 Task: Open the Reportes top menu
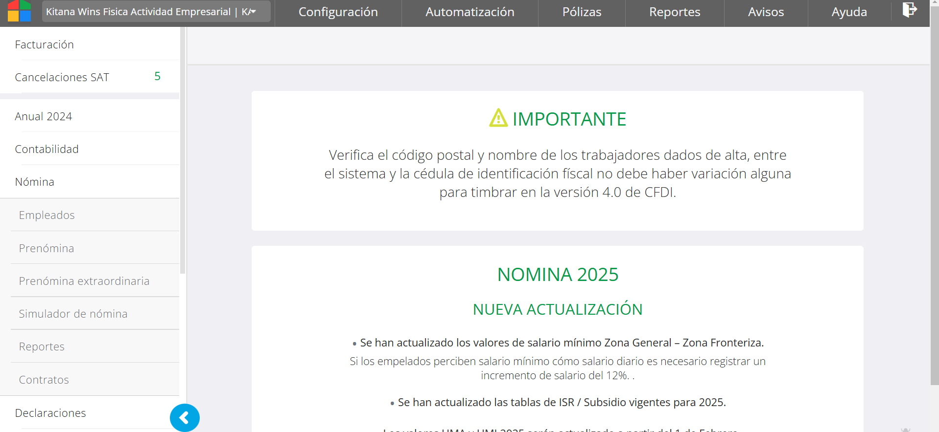674,12
